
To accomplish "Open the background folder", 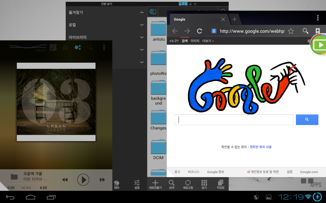I will (x=158, y=92).
